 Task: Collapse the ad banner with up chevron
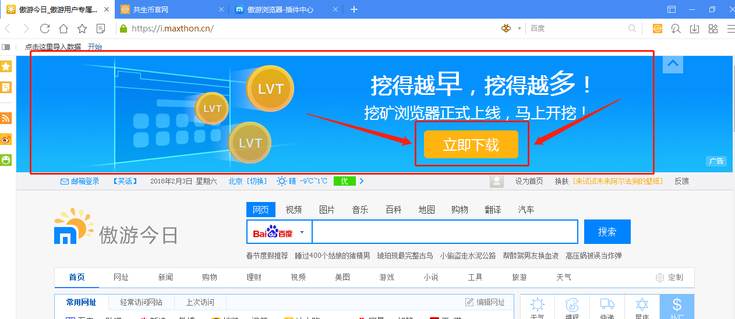673,64
